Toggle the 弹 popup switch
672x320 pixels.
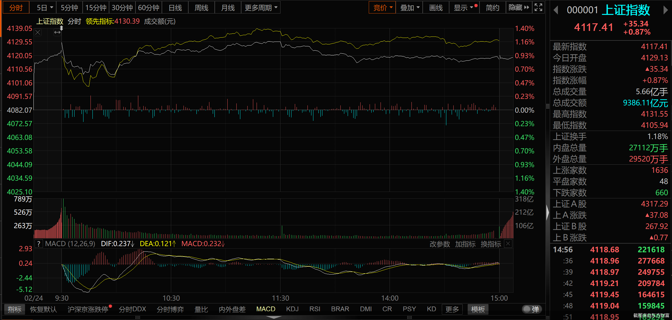click(x=531, y=309)
